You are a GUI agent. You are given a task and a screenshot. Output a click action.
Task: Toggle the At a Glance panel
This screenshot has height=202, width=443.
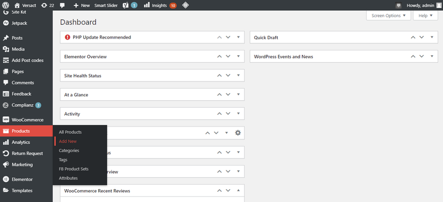tap(238, 95)
